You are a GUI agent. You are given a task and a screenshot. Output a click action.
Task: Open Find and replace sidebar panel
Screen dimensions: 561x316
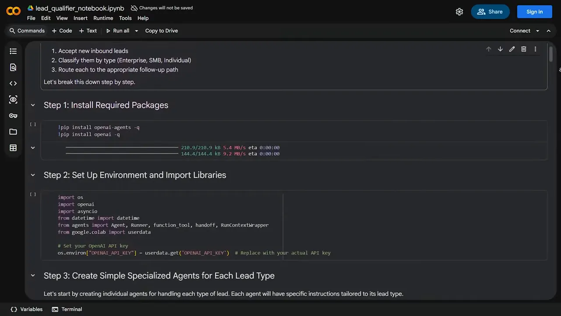click(x=13, y=67)
